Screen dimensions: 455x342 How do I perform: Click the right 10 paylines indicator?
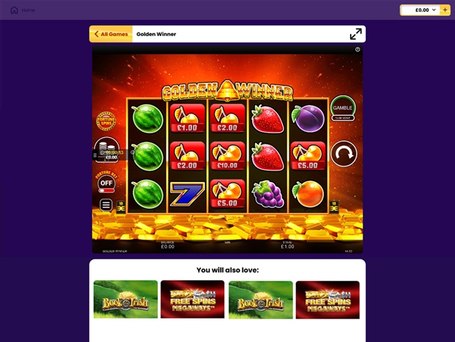(x=334, y=207)
